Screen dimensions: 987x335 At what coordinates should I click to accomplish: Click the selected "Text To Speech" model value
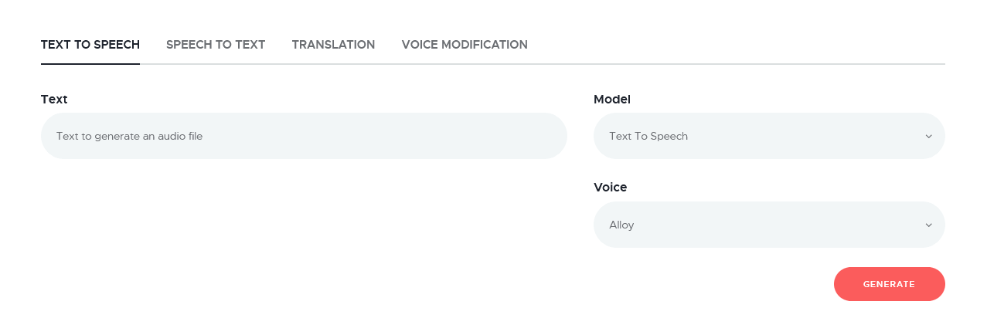[x=648, y=137]
